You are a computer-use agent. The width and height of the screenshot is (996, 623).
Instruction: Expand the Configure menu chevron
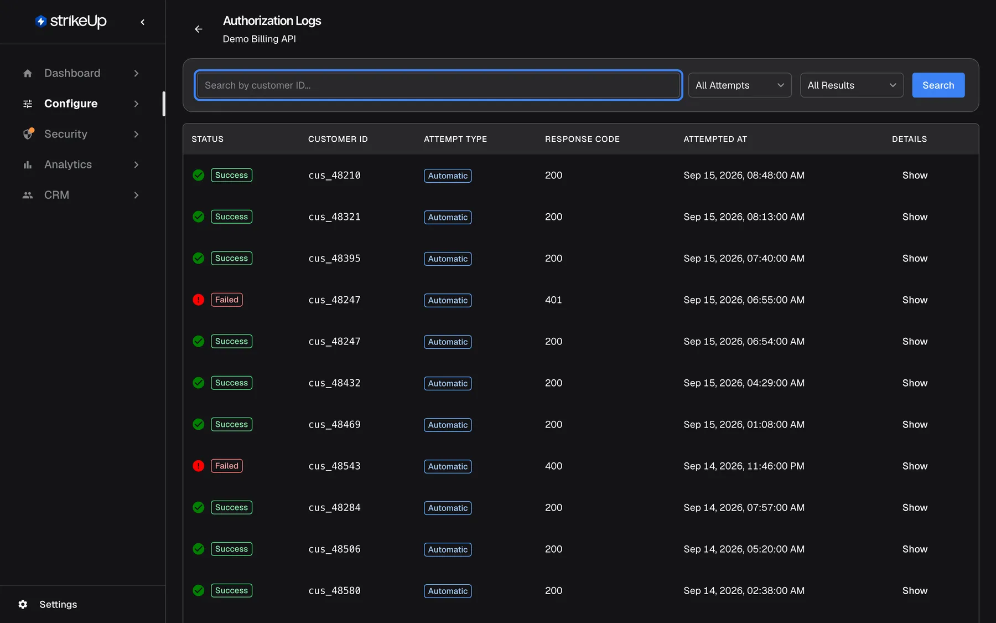click(136, 104)
